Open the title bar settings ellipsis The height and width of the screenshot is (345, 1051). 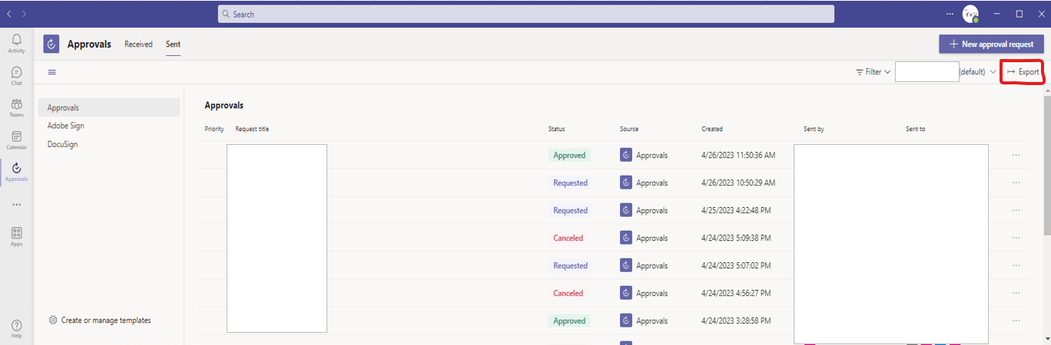click(x=950, y=14)
